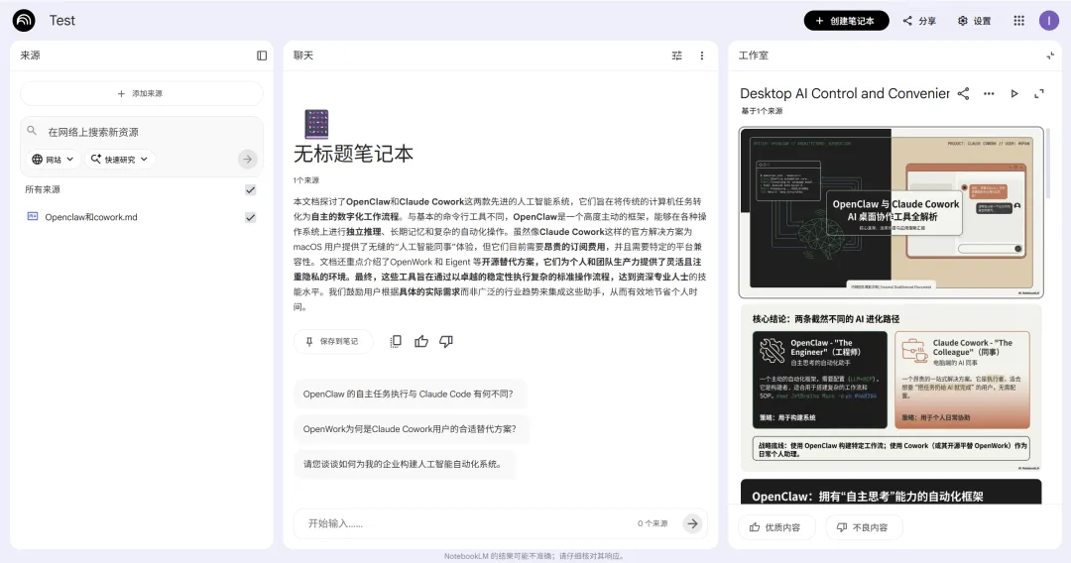Click 创建笔记本 create notebook button
The height and width of the screenshot is (563, 1071).
click(846, 21)
